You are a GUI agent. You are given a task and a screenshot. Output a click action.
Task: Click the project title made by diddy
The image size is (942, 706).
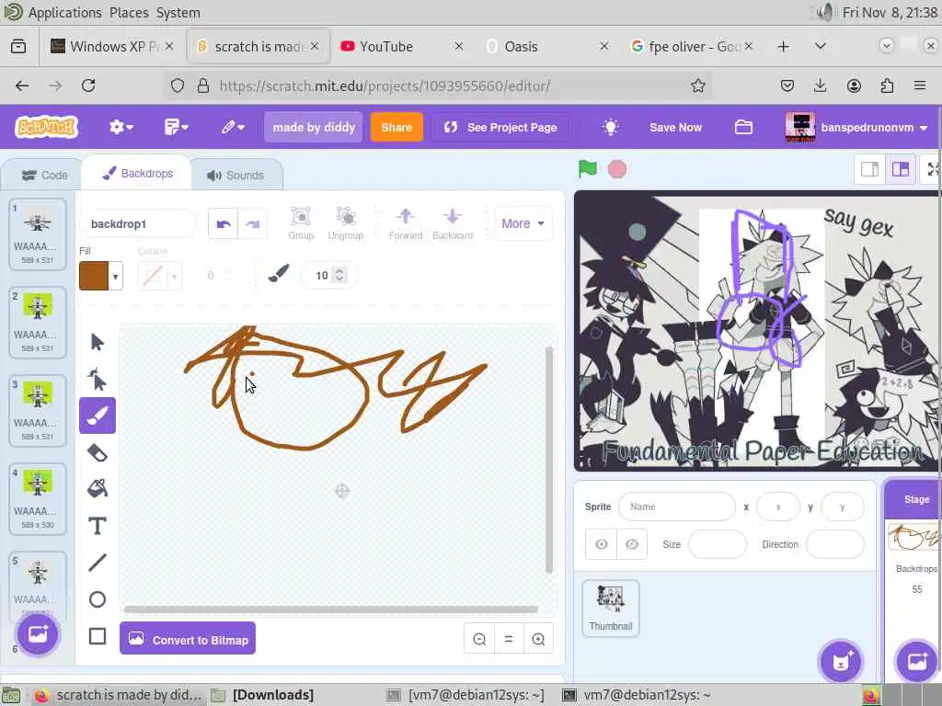(x=314, y=127)
